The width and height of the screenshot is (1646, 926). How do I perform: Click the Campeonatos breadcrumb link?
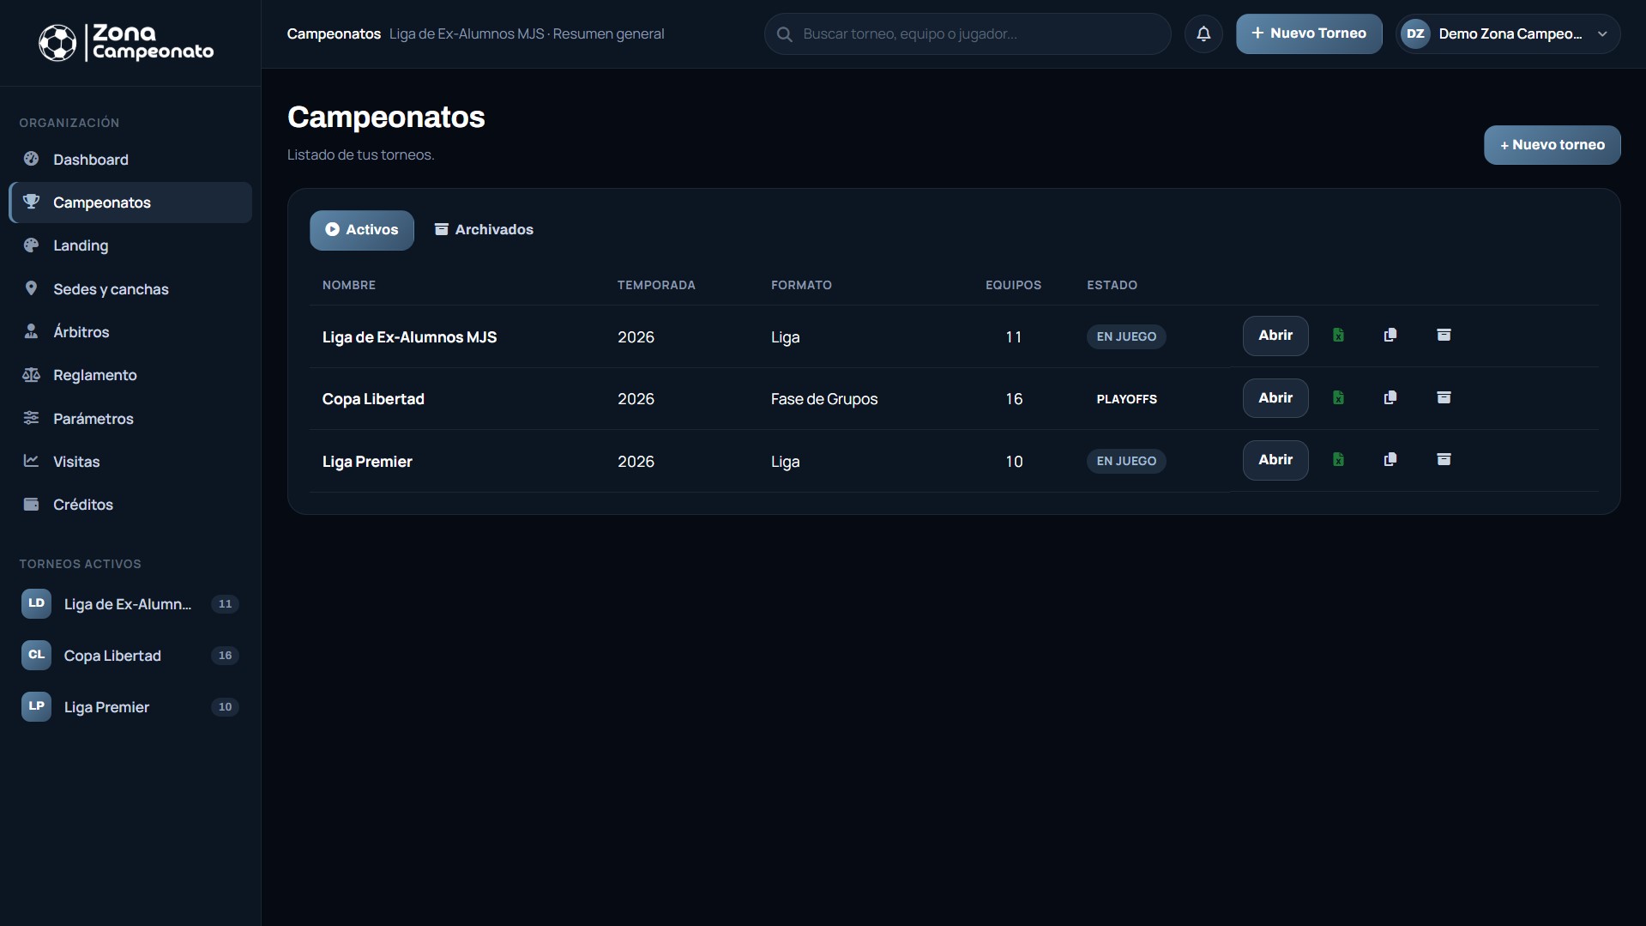pos(334,34)
